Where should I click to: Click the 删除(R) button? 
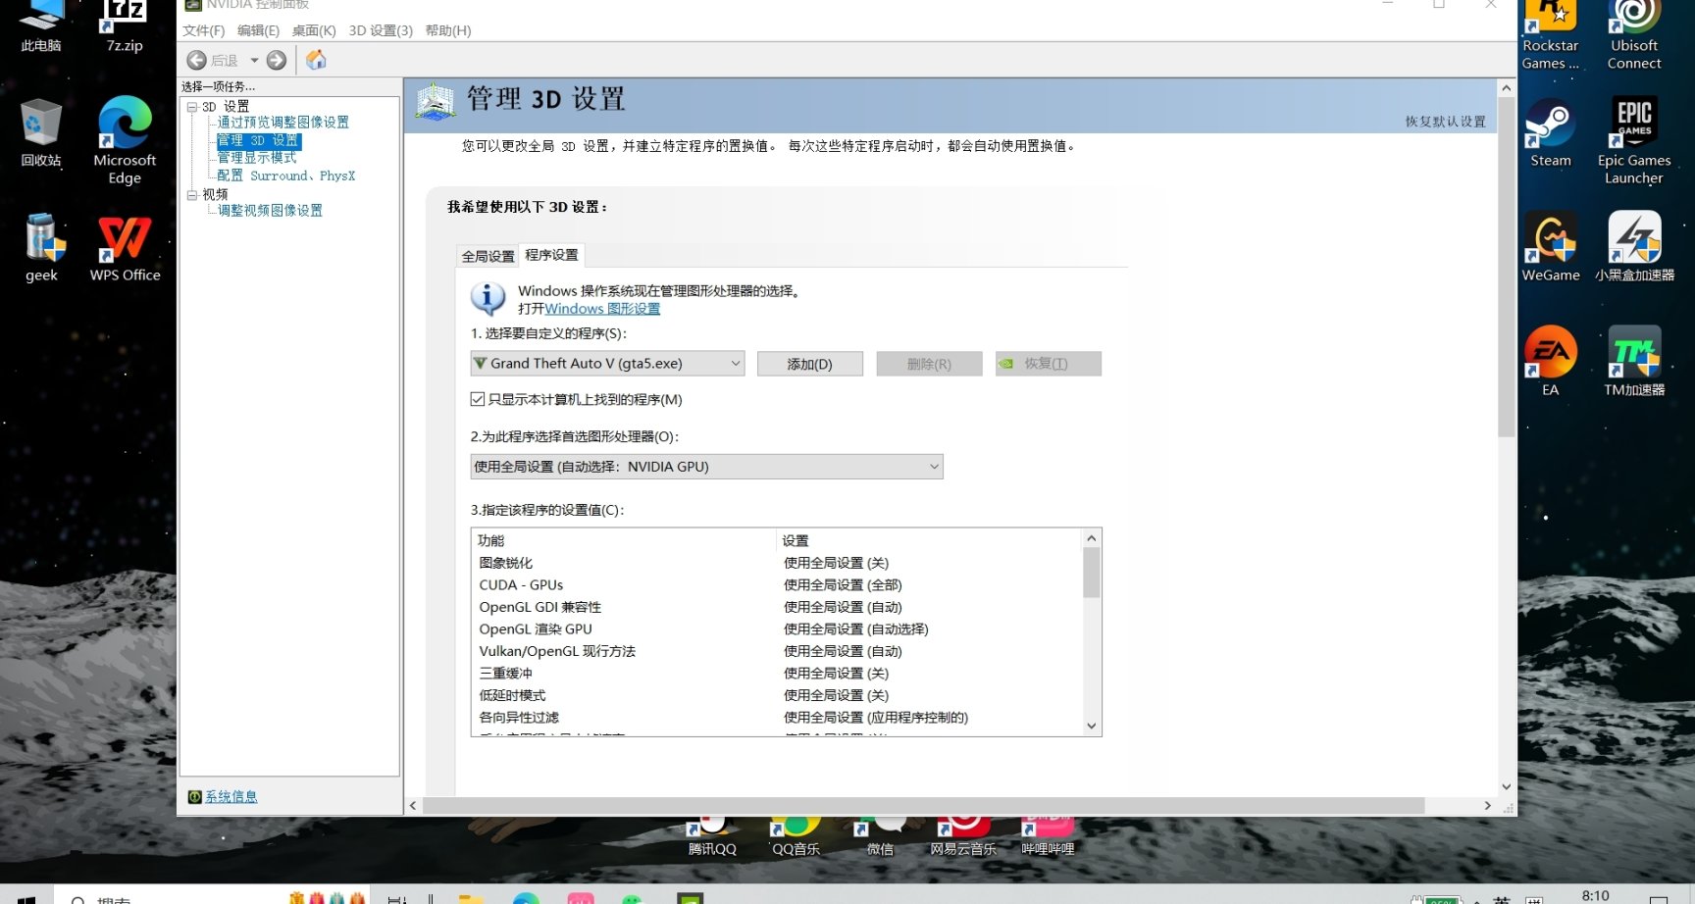coord(929,364)
